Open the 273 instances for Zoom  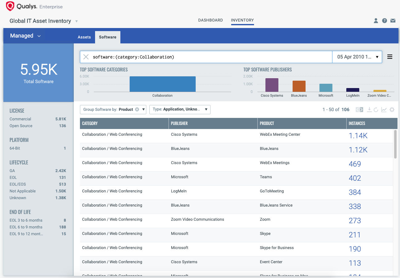(355, 221)
